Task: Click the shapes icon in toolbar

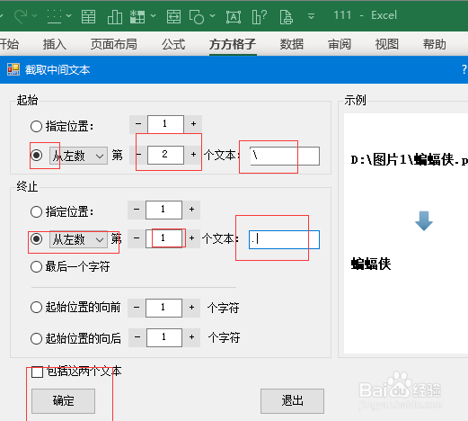Action: pyautogui.click(x=197, y=16)
